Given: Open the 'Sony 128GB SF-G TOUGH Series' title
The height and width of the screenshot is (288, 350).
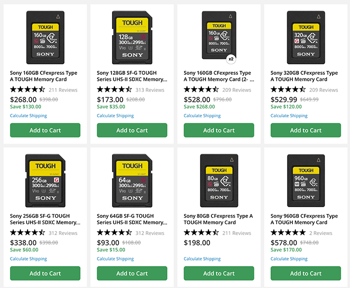Looking at the screenshot, I should click(132, 76).
